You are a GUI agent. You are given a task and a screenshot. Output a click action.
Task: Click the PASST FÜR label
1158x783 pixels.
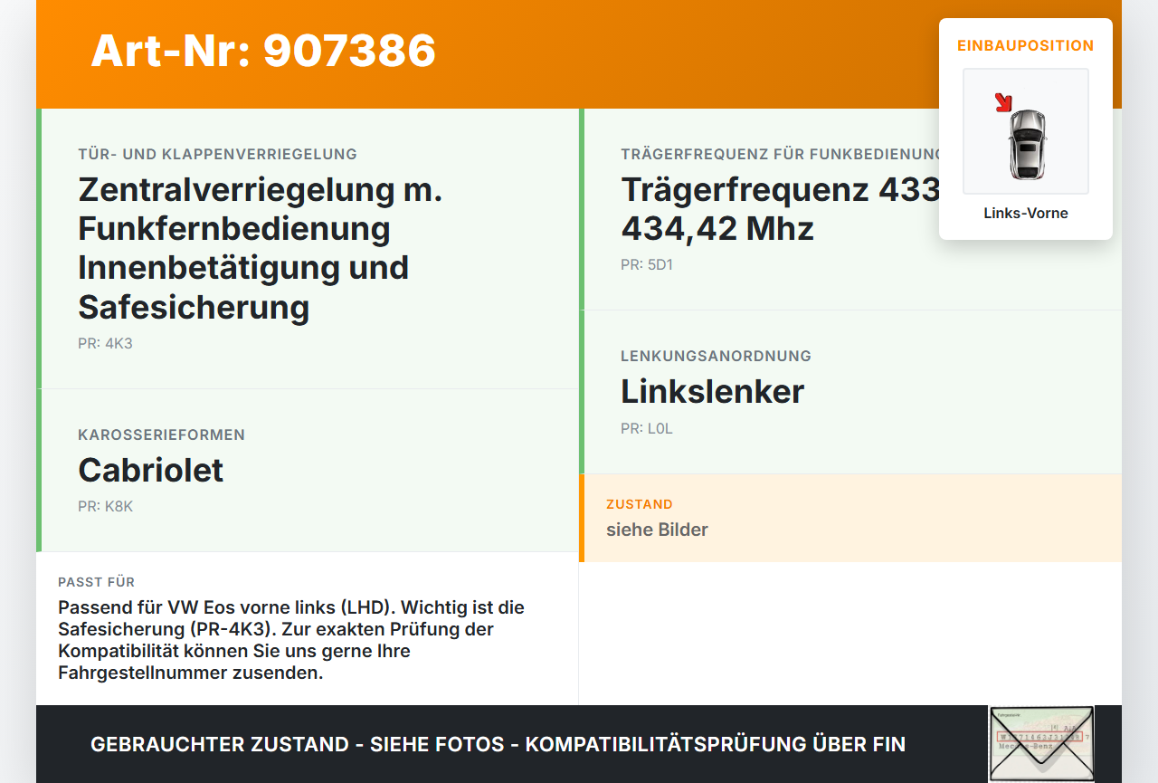tap(96, 582)
